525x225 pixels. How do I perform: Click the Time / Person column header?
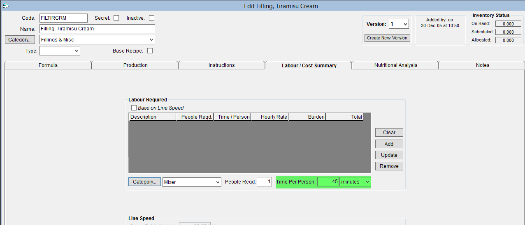[232, 117]
